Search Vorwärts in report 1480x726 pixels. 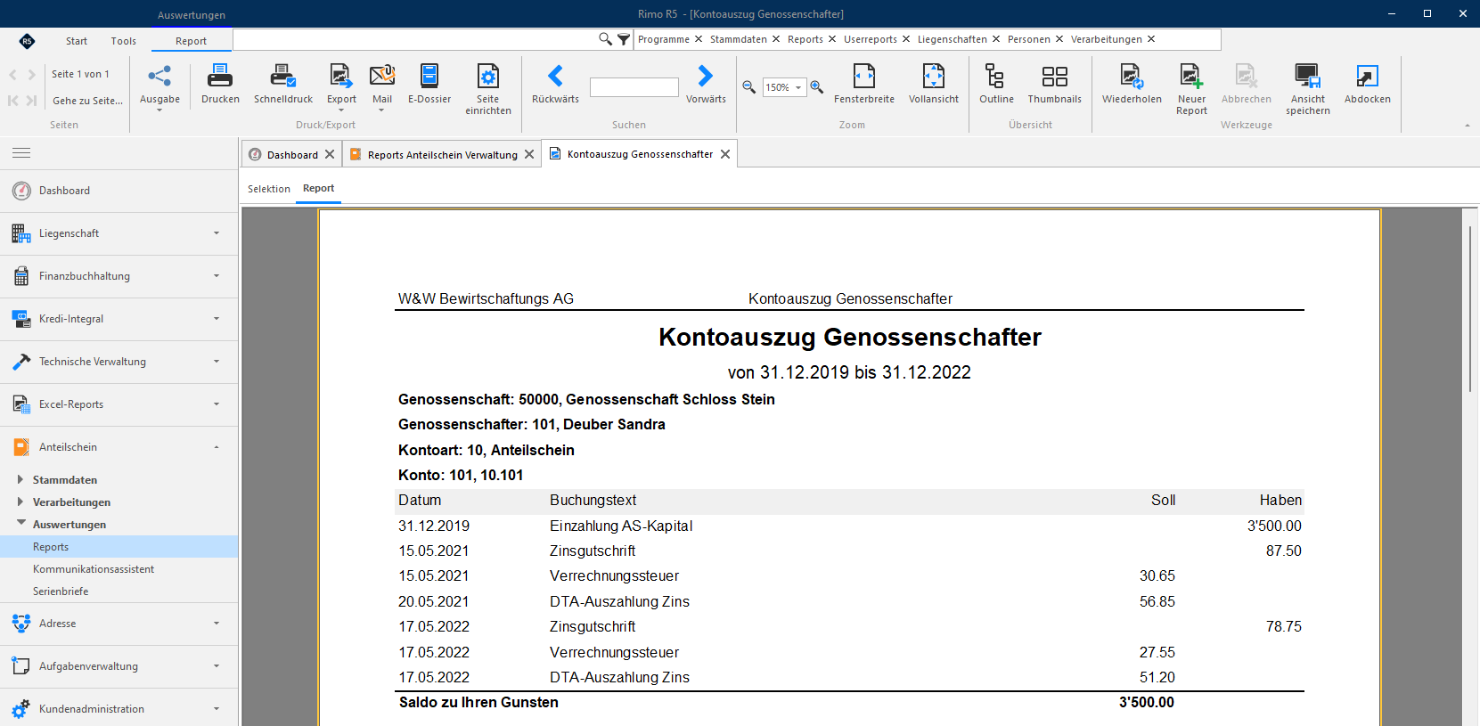tap(706, 85)
